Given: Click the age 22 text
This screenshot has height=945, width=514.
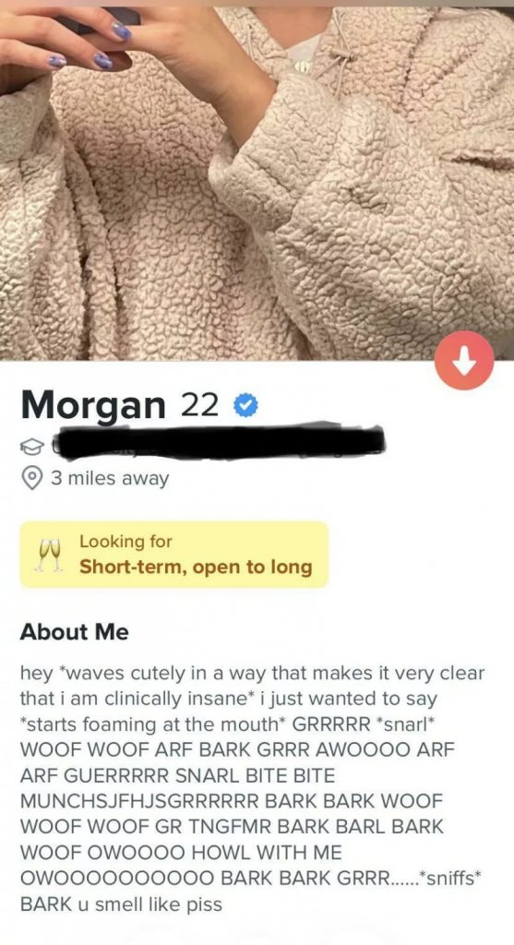Looking at the screenshot, I should (199, 407).
